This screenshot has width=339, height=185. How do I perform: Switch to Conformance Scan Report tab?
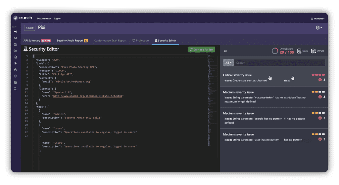pos(110,41)
